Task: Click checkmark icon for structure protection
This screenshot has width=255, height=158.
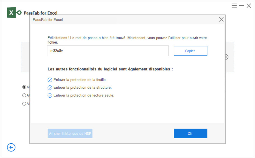Action: pyautogui.click(x=50, y=88)
